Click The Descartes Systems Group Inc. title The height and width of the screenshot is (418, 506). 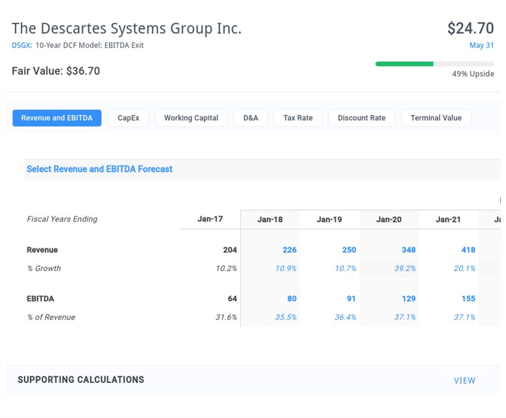coord(126,29)
